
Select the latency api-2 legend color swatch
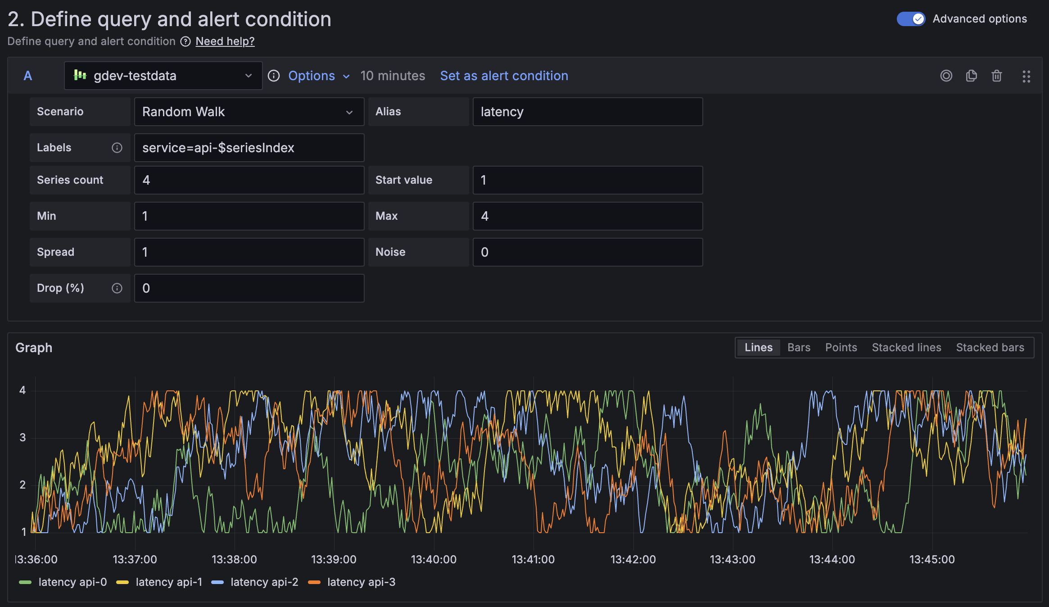click(x=218, y=582)
